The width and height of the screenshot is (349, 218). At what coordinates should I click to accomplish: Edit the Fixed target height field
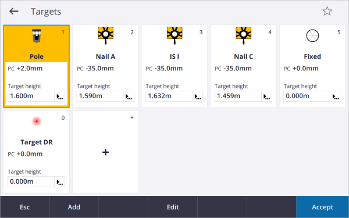pos(307,97)
